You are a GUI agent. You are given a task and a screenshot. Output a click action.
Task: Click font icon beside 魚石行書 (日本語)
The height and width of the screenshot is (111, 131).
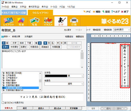[x=4, y=73]
